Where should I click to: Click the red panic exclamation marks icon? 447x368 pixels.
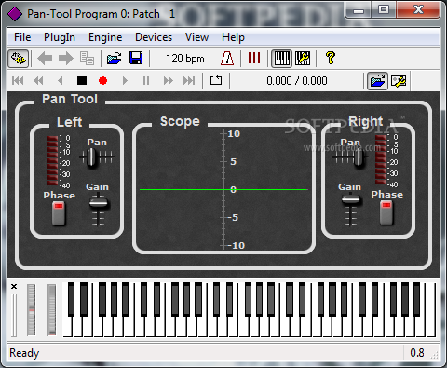click(254, 58)
